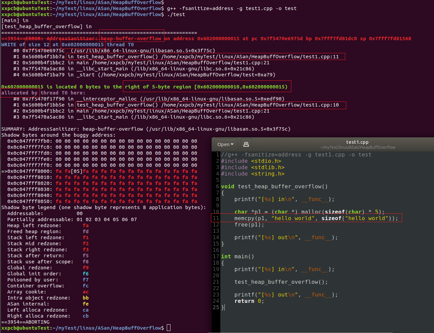
Task: Click the new document icon in gedit
Action: 246,144
